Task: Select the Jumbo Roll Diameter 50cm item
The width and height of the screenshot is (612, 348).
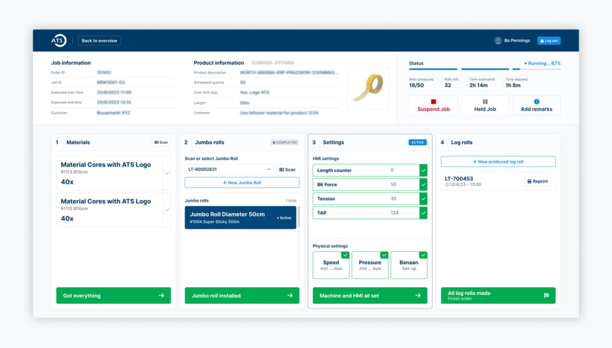Action: tap(240, 217)
